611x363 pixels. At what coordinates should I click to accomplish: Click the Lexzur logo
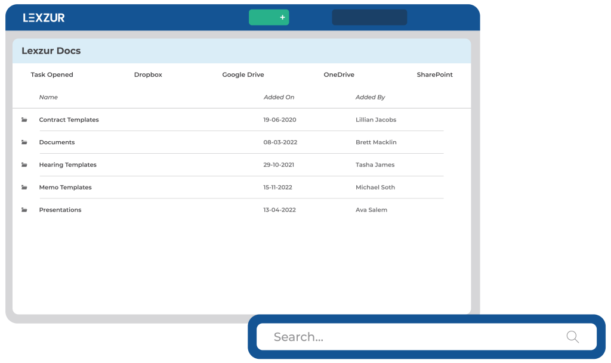(44, 18)
